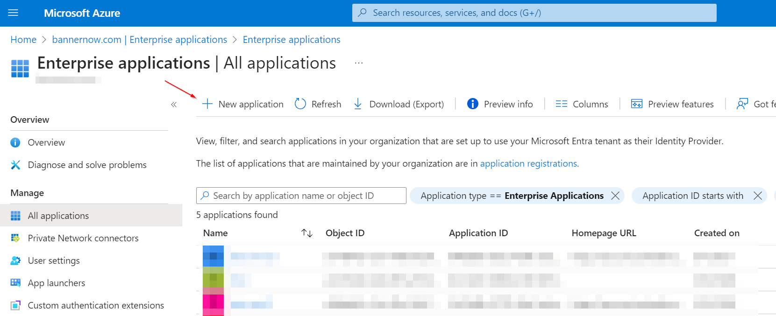The height and width of the screenshot is (316, 776).
Task: Click the Object ID column header
Action: point(345,233)
